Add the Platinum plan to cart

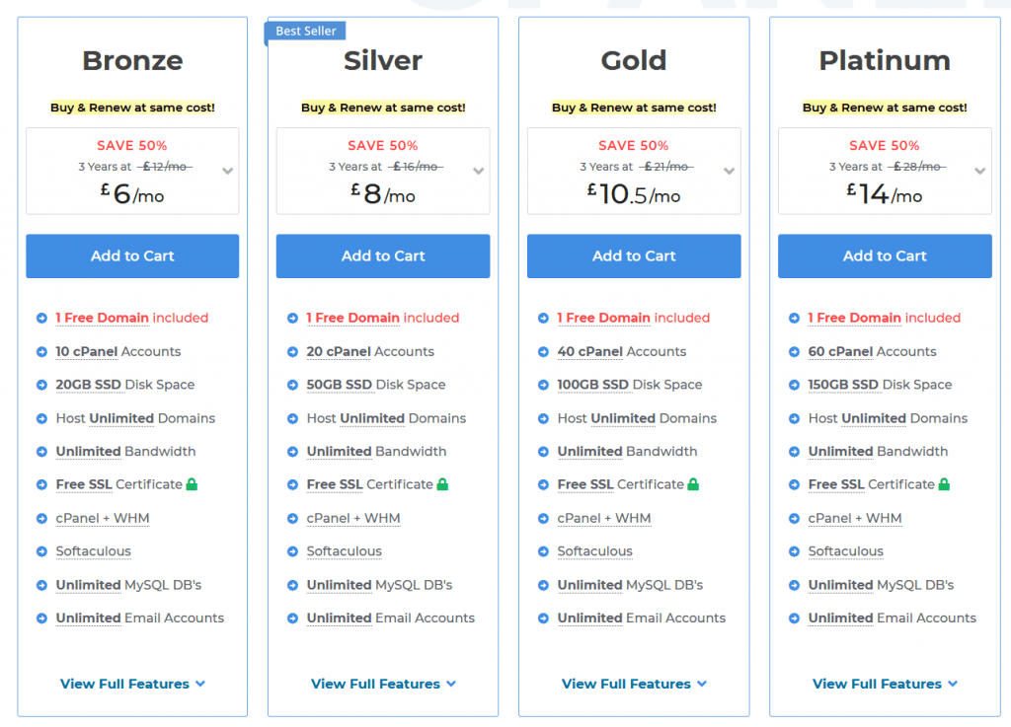click(x=885, y=256)
